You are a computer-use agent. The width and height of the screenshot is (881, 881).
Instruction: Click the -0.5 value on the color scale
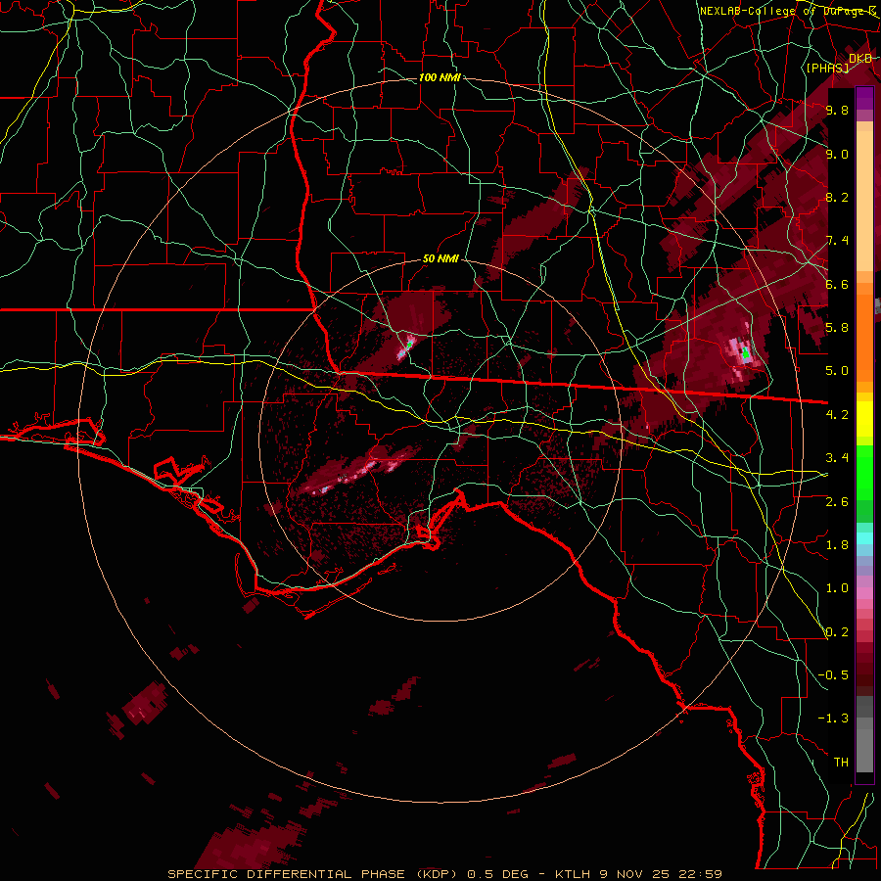833,675
